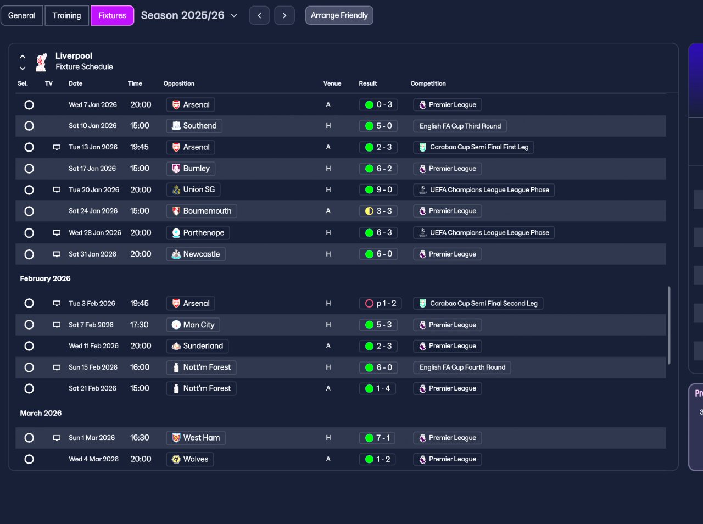Viewport: 703px width, 524px height.
Task: Switch to the General tab
Action: tap(22, 15)
